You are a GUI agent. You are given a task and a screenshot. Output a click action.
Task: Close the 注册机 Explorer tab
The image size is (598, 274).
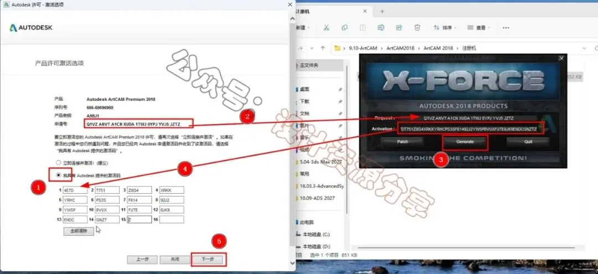(365, 12)
